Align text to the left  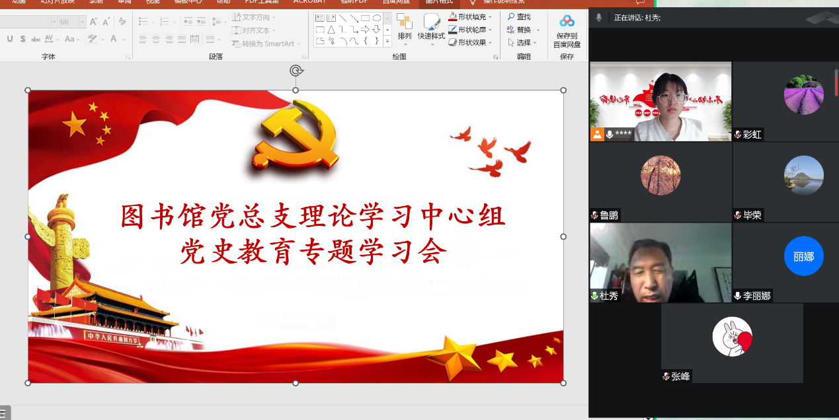pyautogui.click(x=143, y=40)
